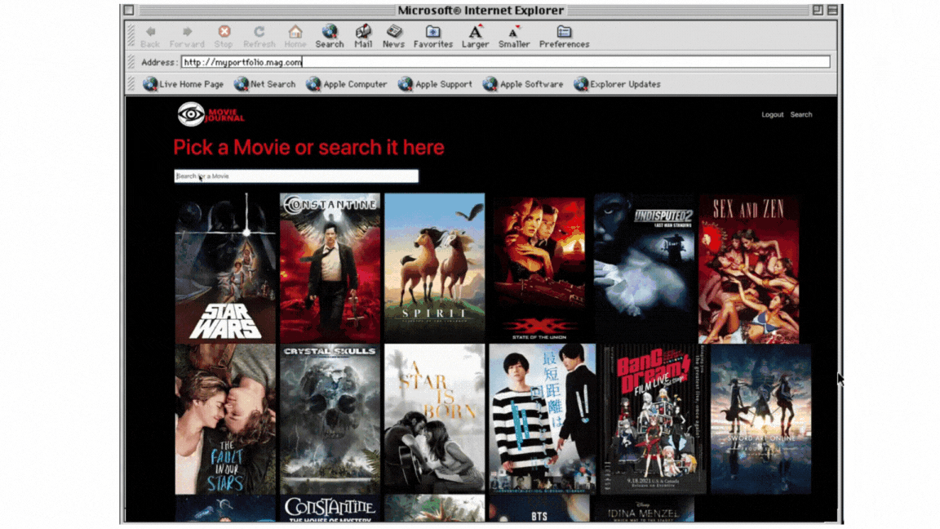940x529 pixels.
Task: Select the xXx State of the Union poster
Action: point(539,268)
